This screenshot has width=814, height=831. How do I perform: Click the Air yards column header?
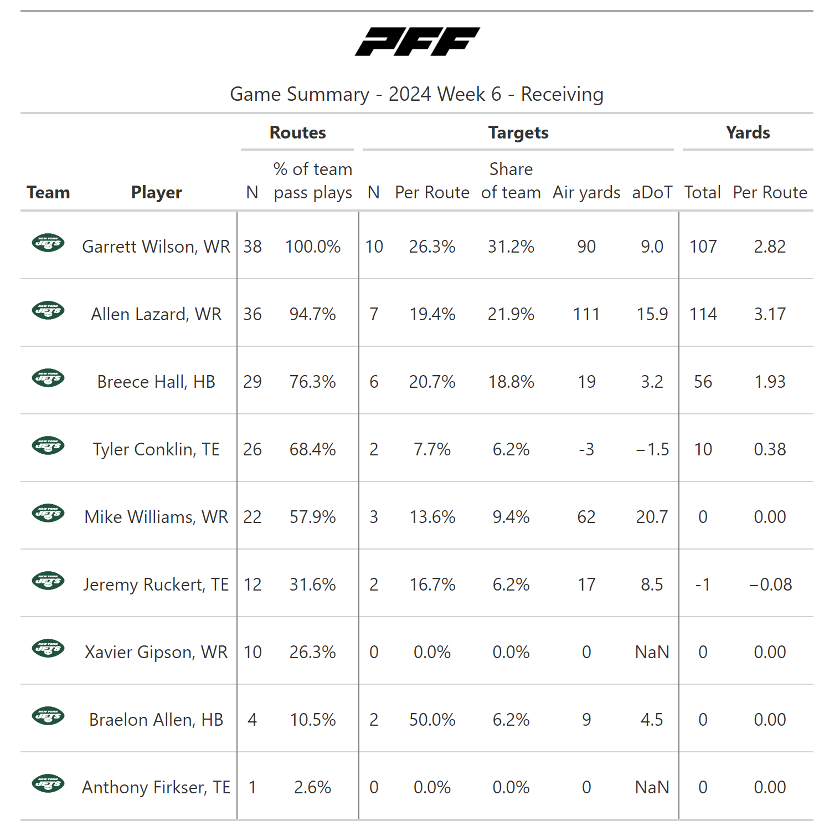click(x=586, y=192)
